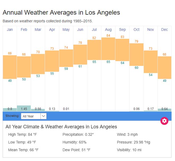Screen dimensions: 175x161
Task: Choose the May month column
Action: [66, 29]
